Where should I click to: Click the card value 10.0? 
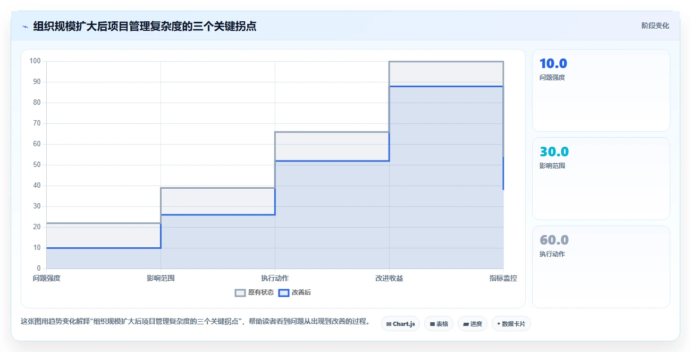coord(553,64)
